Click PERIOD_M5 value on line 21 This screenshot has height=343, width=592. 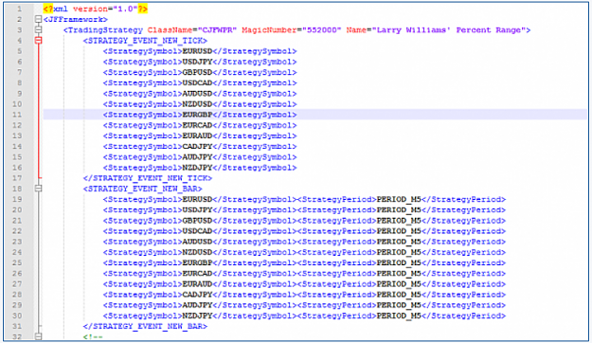[399, 220]
